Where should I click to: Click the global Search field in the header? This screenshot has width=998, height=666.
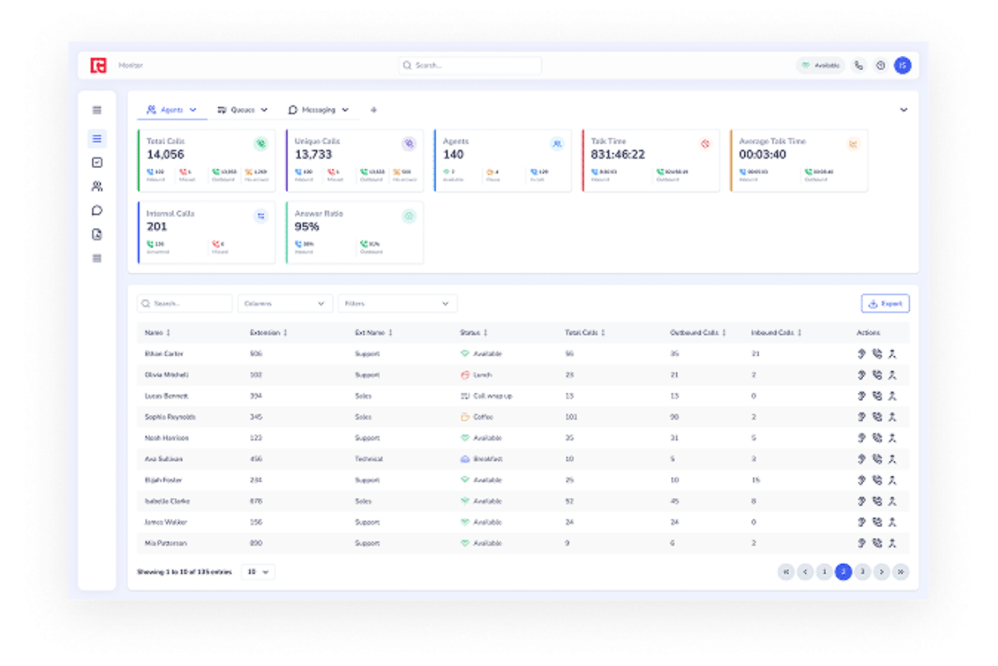point(470,65)
